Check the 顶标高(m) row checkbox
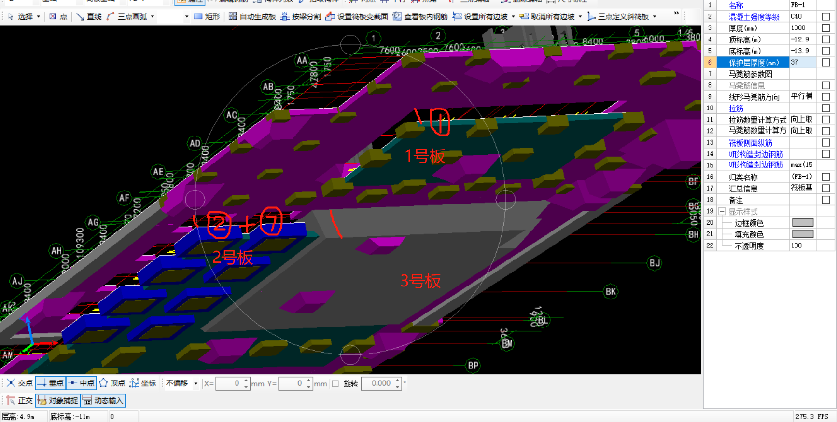 tap(826, 40)
